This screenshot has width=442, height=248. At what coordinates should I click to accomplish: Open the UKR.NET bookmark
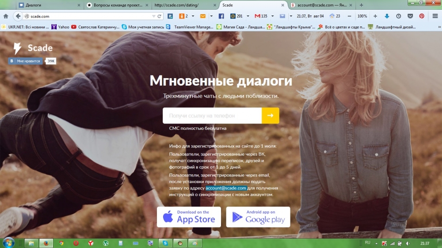tap(25, 27)
